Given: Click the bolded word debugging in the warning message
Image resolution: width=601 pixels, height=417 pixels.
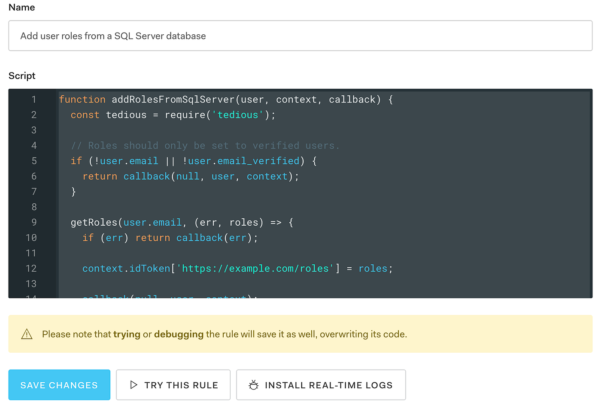Looking at the screenshot, I should (179, 334).
